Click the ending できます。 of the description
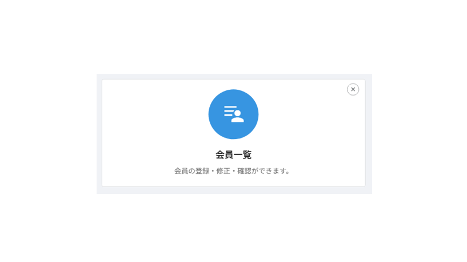 tap(274, 171)
